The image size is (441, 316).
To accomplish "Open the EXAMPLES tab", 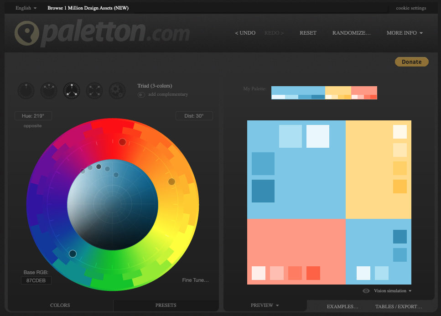I will 342,306.
